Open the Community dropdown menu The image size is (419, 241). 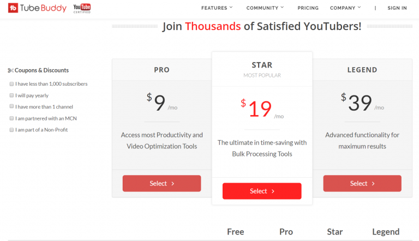click(265, 8)
